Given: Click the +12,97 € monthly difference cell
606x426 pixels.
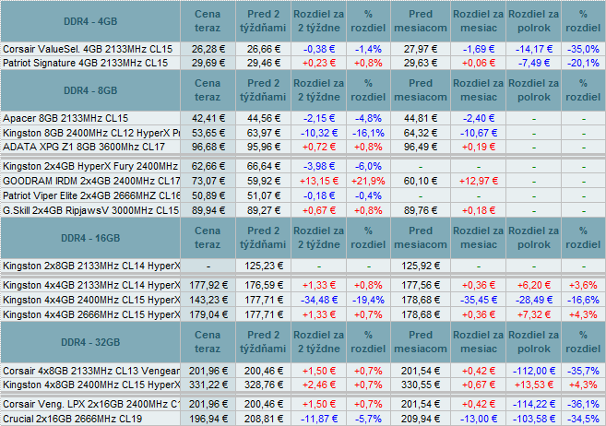Looking at the screenshot, I should pos(479,181).
